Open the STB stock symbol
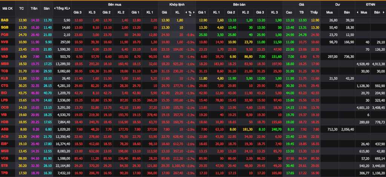The height and width of the screenshot is (177, 386). coord(5,166)
